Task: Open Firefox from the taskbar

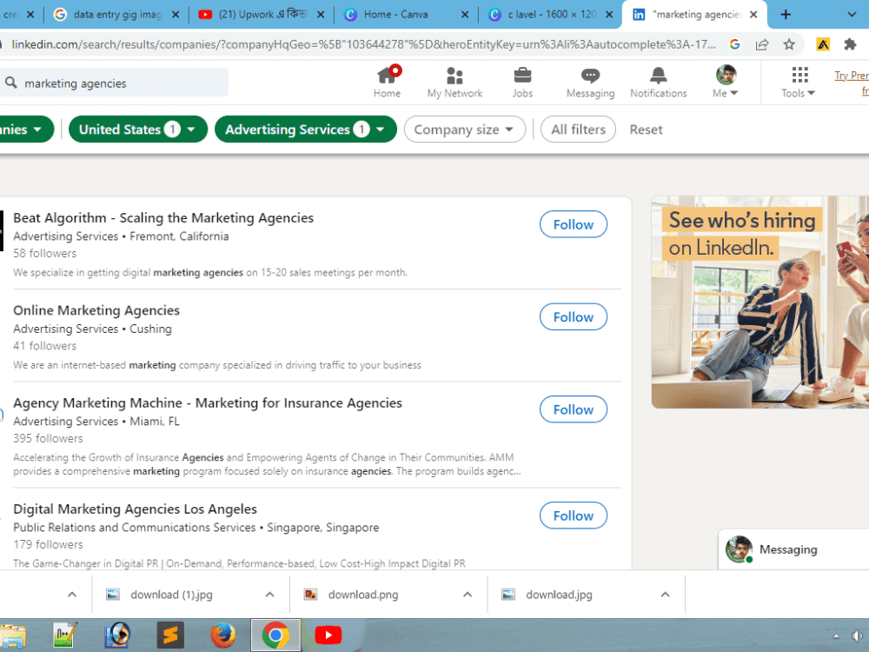Action: (222, 635)
